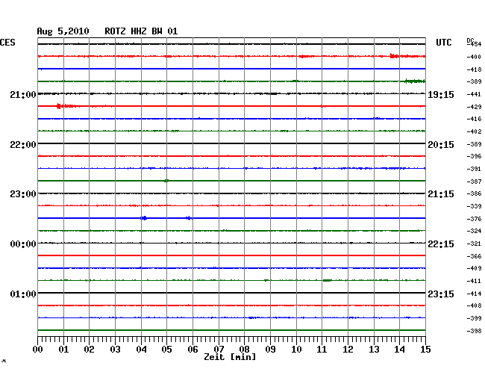485x369 pixels.
Task: Click the "06" minute axis label
Action: 193,350
